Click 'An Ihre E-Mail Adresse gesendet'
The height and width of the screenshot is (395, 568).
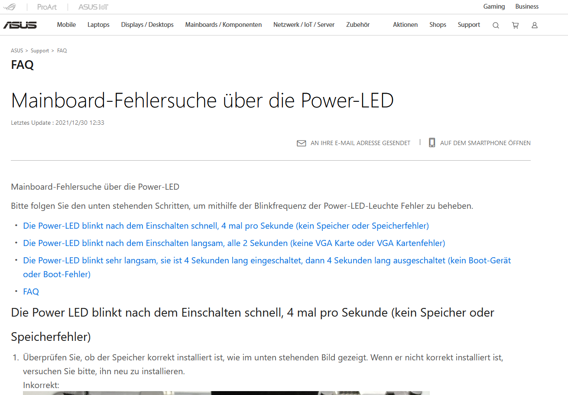[x=360, y=143]
